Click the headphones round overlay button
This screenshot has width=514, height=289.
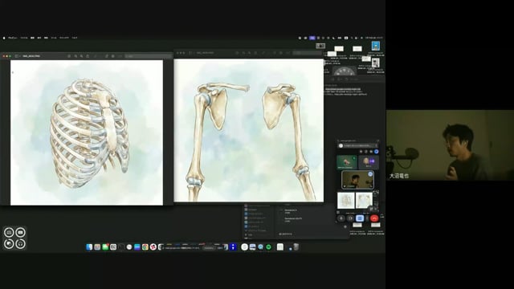(20, 244)
